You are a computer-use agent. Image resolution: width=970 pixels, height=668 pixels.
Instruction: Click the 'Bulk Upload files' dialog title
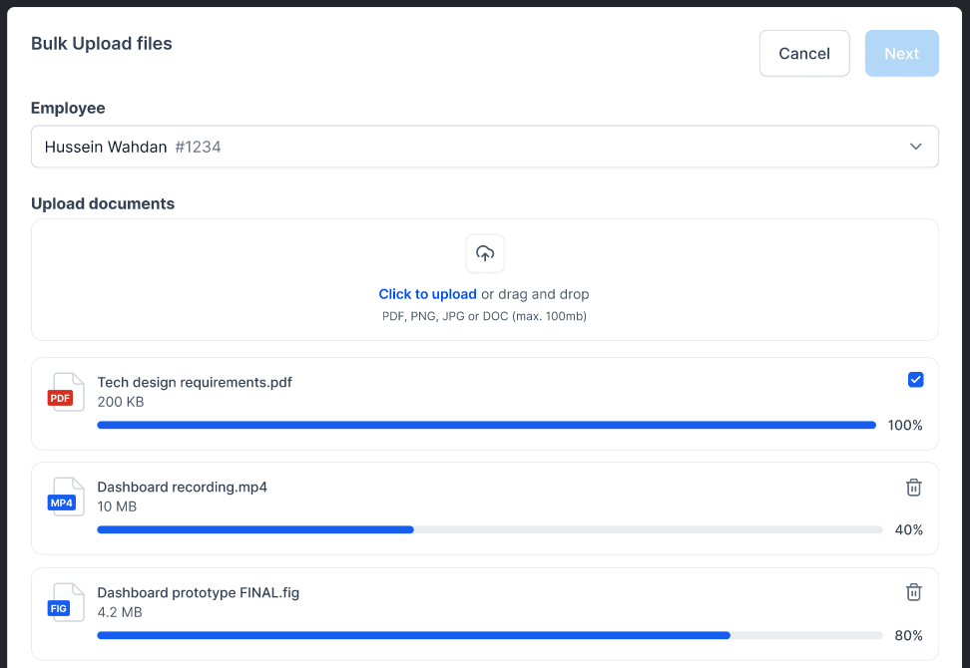pyautogui.click(x=102, y=44)
